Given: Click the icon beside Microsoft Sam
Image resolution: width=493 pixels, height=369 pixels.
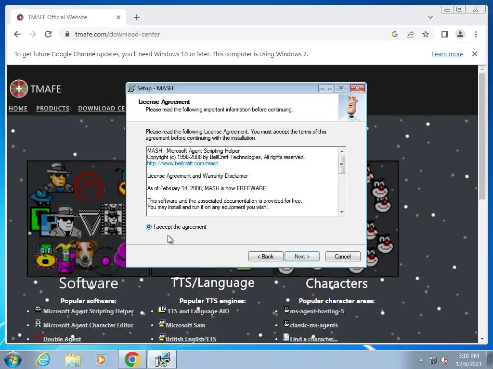Looking at the screenshot, I should pyautogui.click(x=162, y=323).
